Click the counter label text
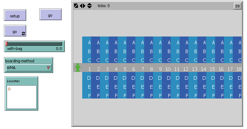The height and width of the screenshot is (129, 247). point(13,81)
